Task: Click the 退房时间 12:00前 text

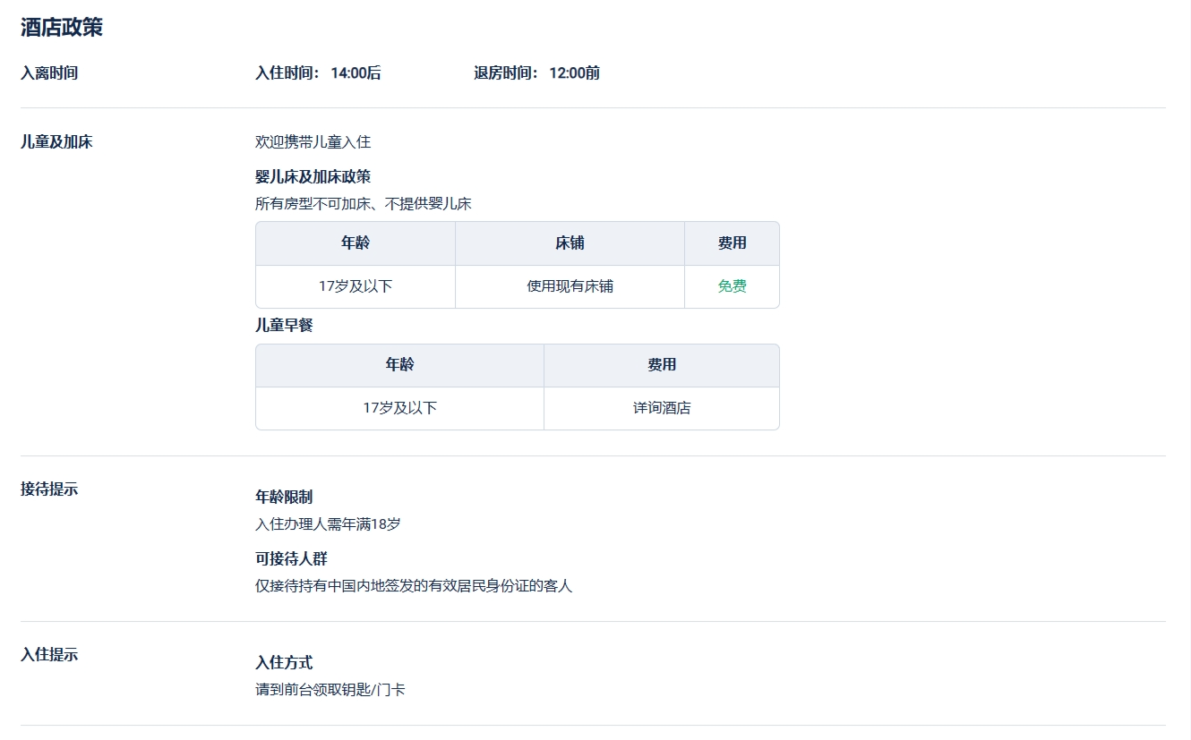Action: click(536, 73)
